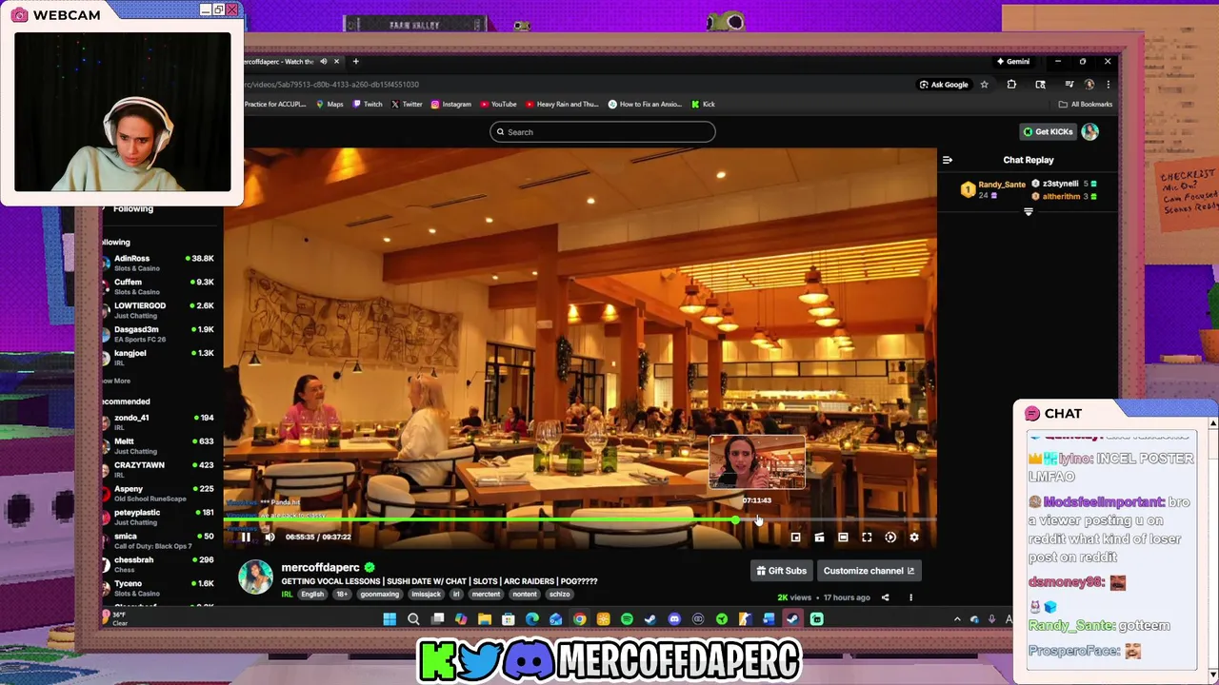Open the Maps bookmark
The height and width of the screenshot is (685, 1219).
click(x=330, y=104)
